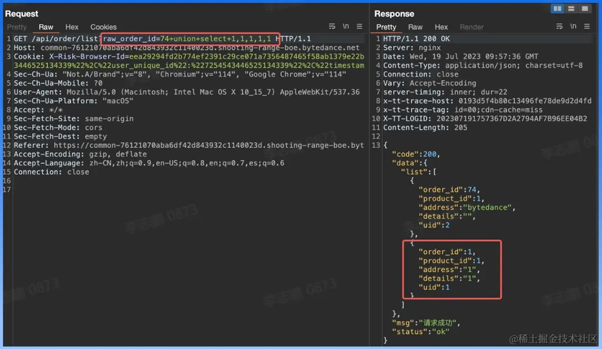602x349 pixels.
Task: Click "address":"bytedance" JSON value
Action: [x=467, y=207]
